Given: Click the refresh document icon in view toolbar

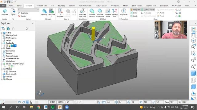Looking at the screenshot, I should (x=193, y=53).
